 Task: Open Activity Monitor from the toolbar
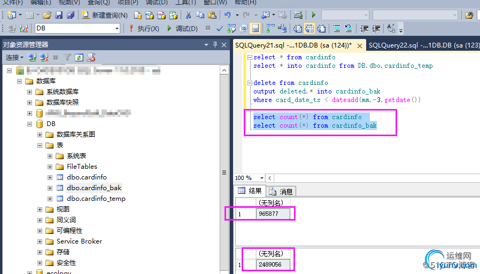(x=298, y=15)
